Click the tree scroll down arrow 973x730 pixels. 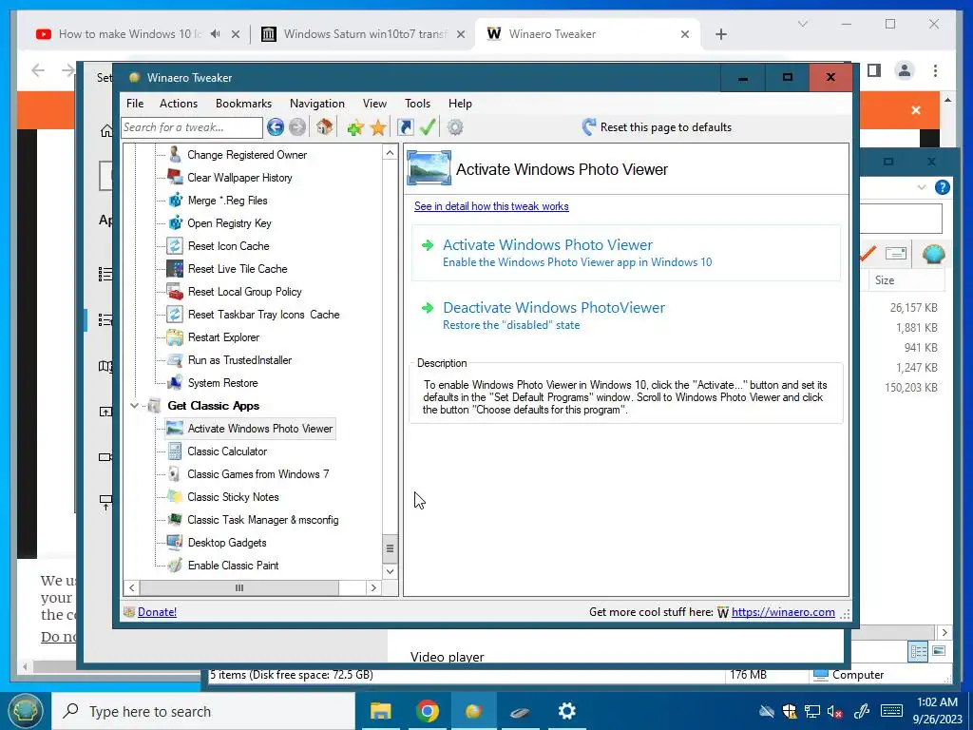390,571
